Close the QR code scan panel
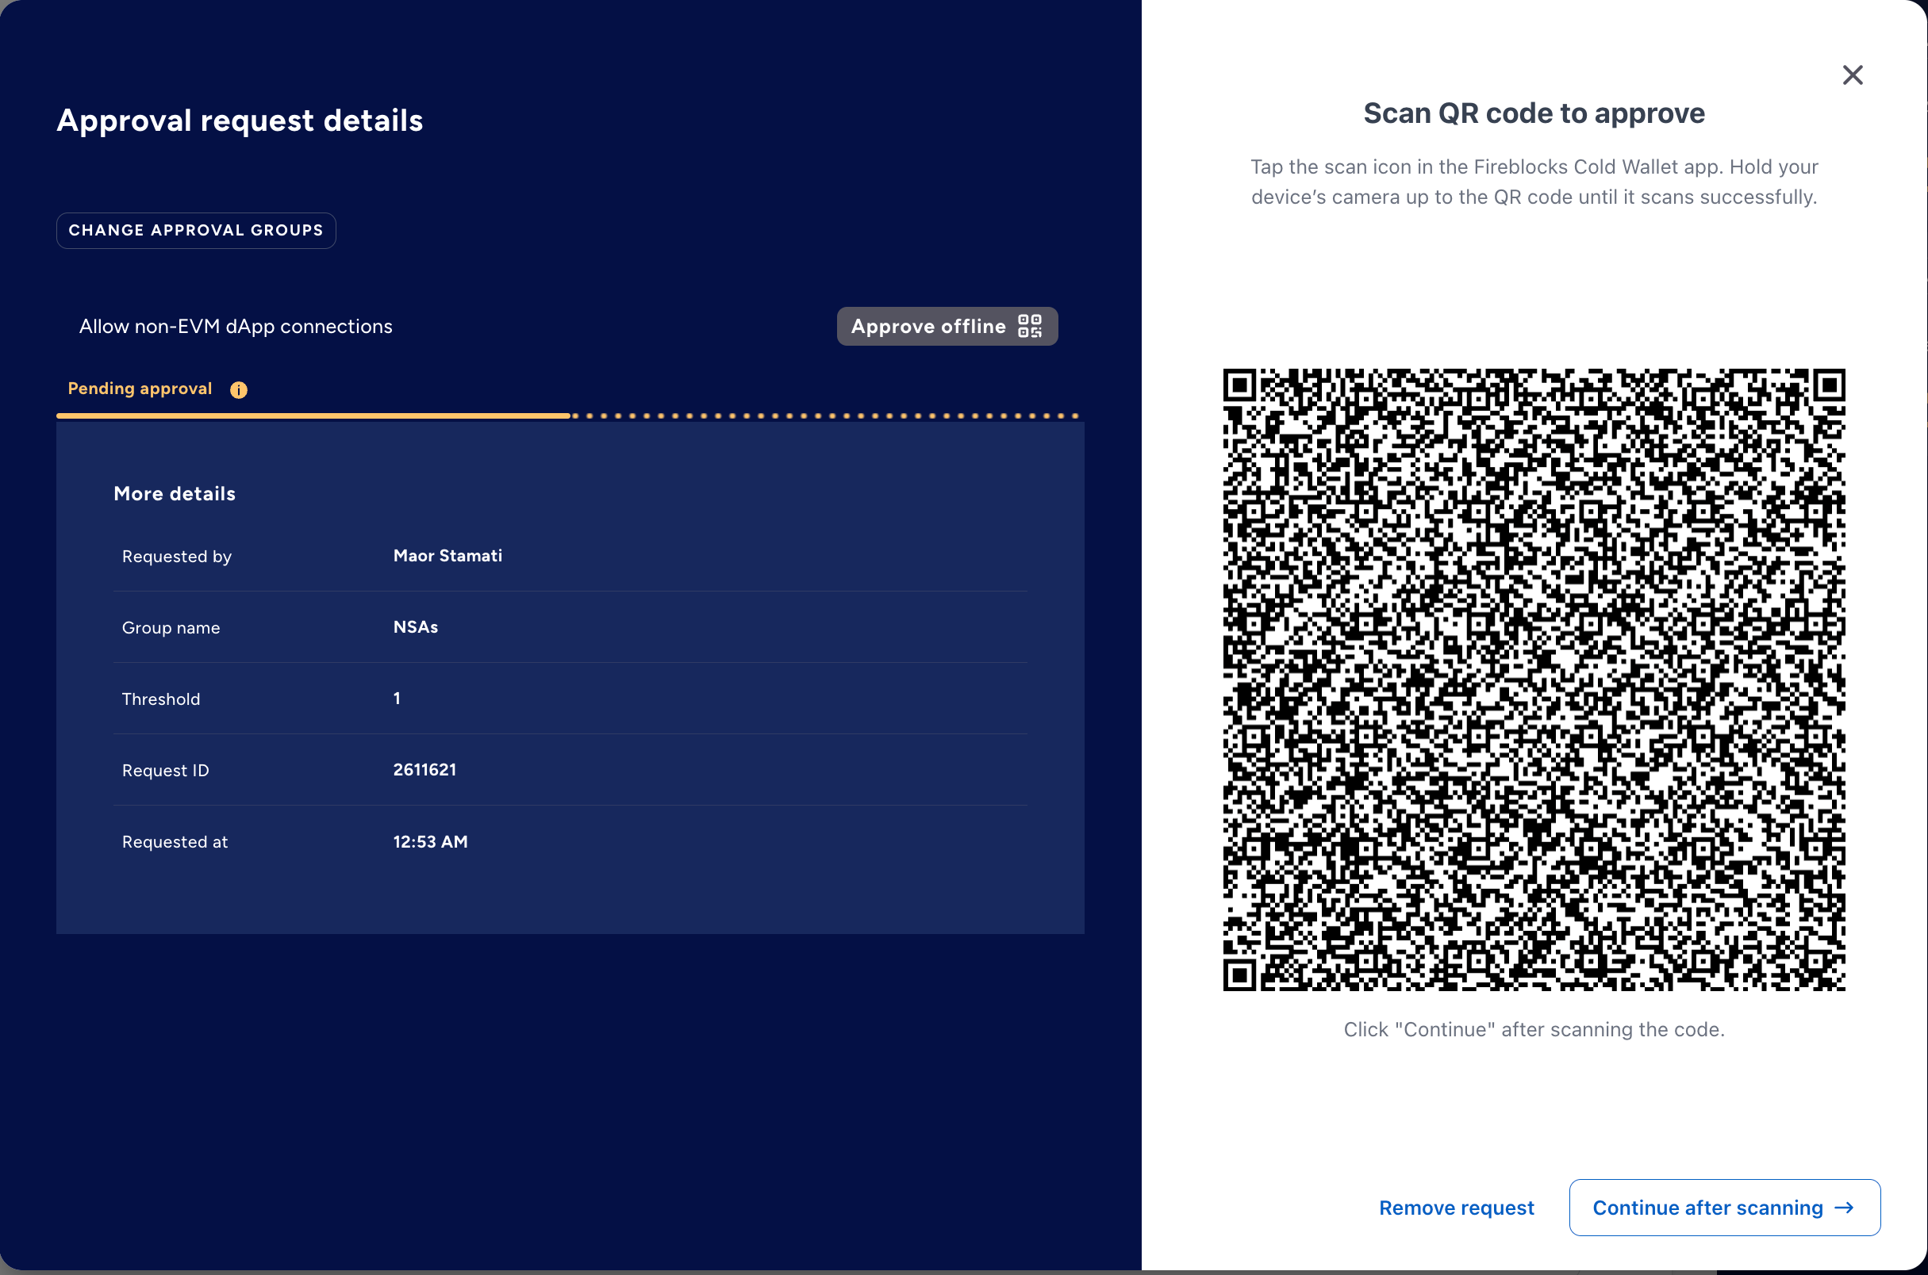The width and height of the screenshot is (1928, 1275). click(x=1853, y=75)
